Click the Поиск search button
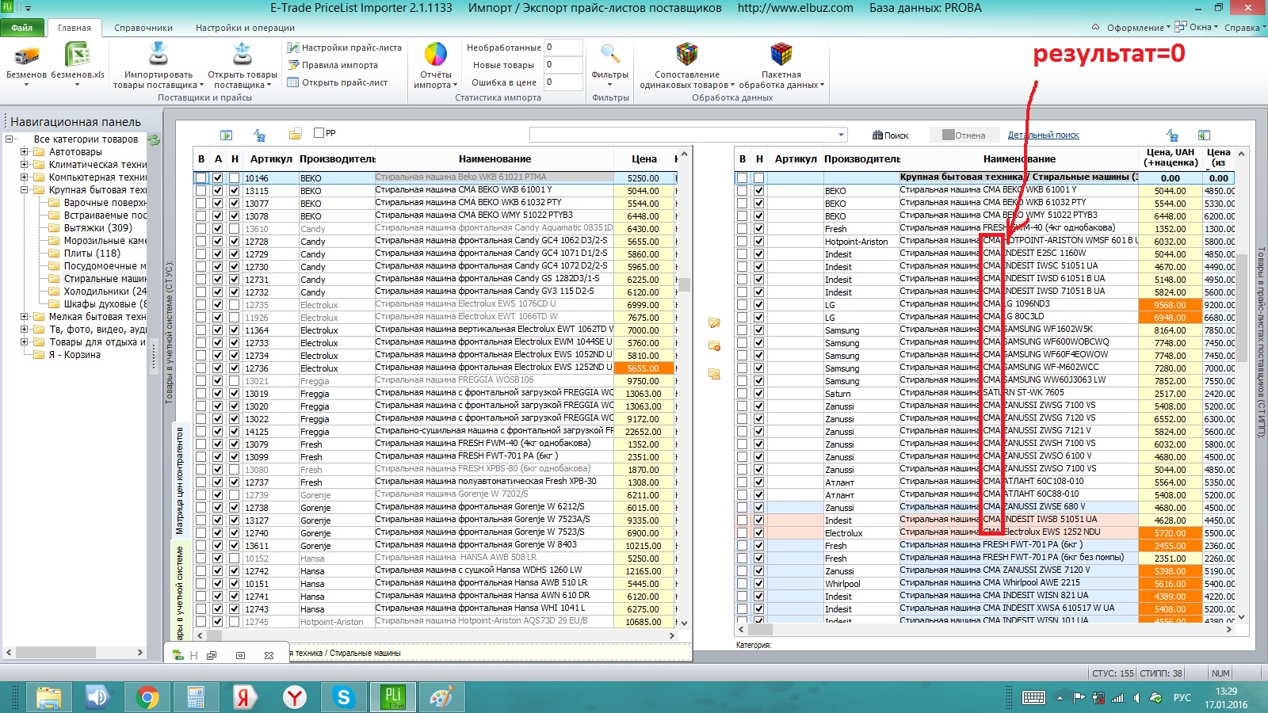The width and height of the screenshot is (1268, 713). pyautogui.click(x=890, y=135)
